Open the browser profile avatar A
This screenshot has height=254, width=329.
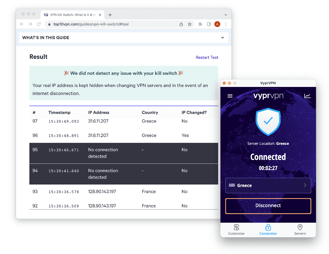217,24
